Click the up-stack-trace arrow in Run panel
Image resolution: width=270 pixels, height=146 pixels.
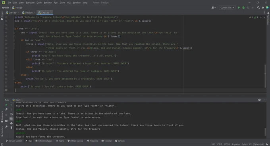click(x=12, y=105)
